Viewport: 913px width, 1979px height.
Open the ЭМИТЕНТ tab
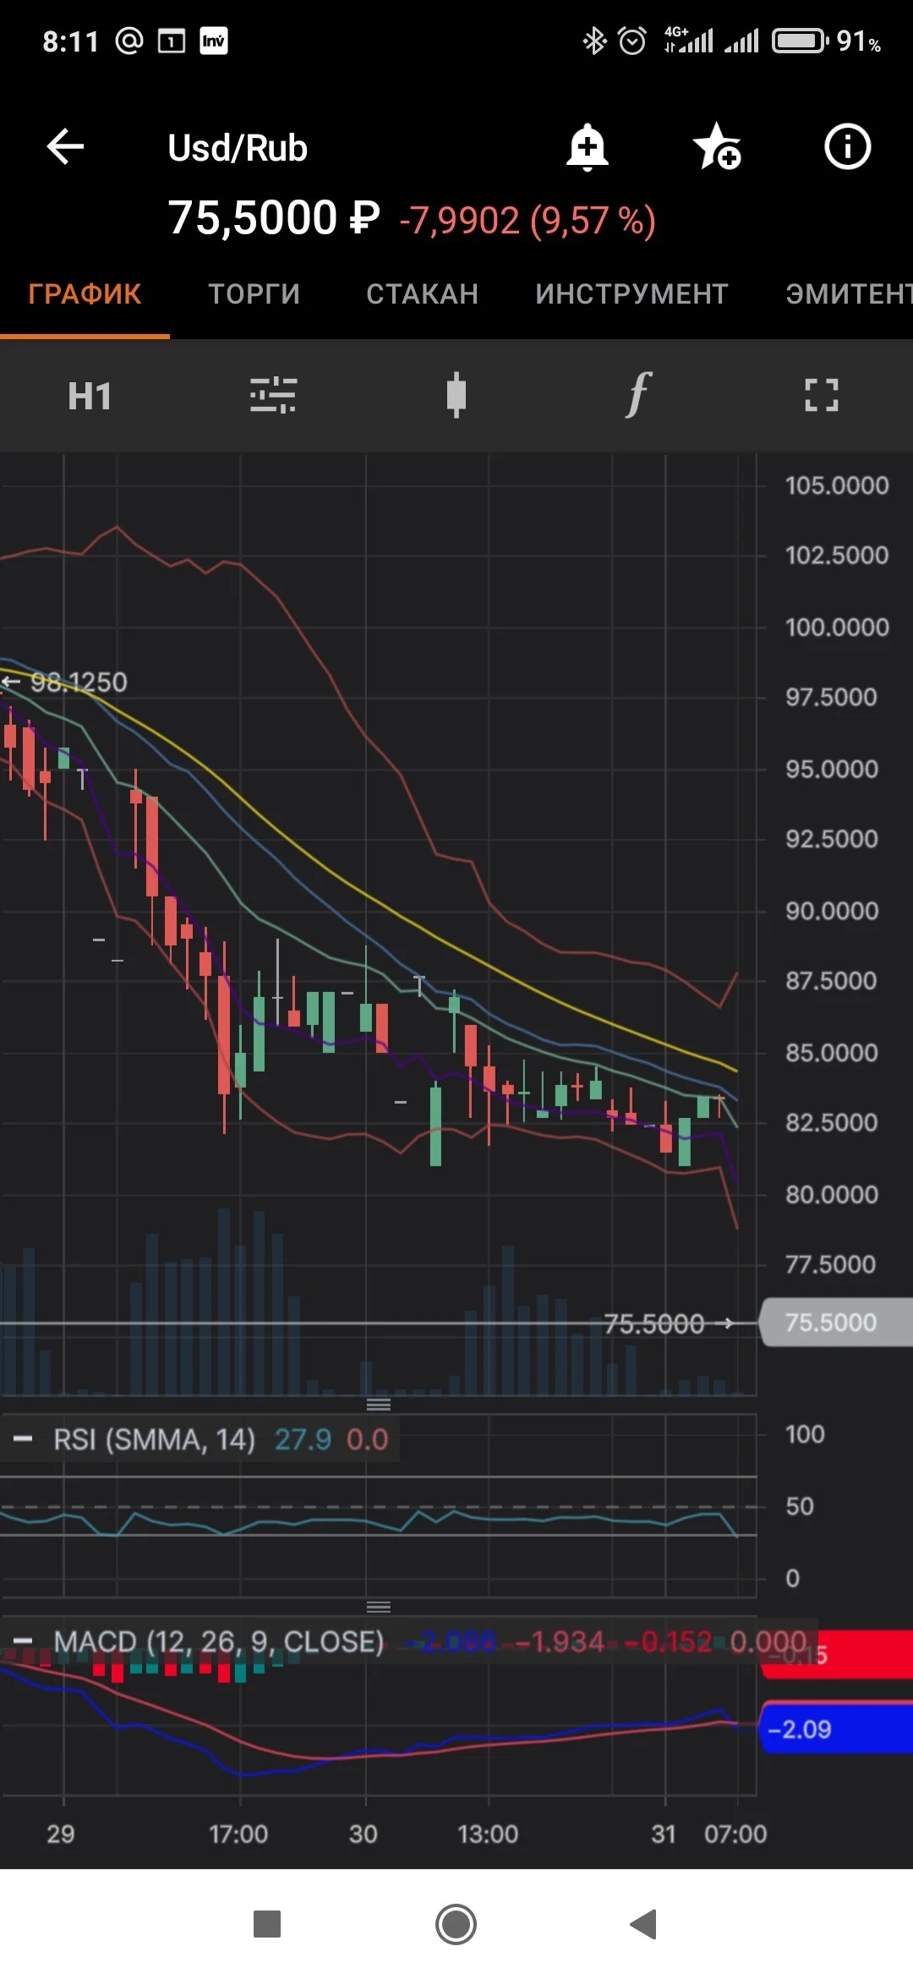(x=849, y=293)
